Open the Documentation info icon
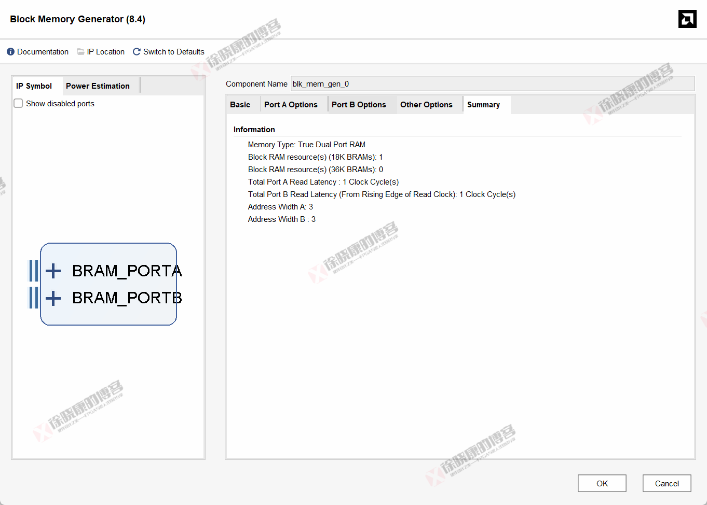This screenshot has width=707, height=505. (x=9, y=51)
